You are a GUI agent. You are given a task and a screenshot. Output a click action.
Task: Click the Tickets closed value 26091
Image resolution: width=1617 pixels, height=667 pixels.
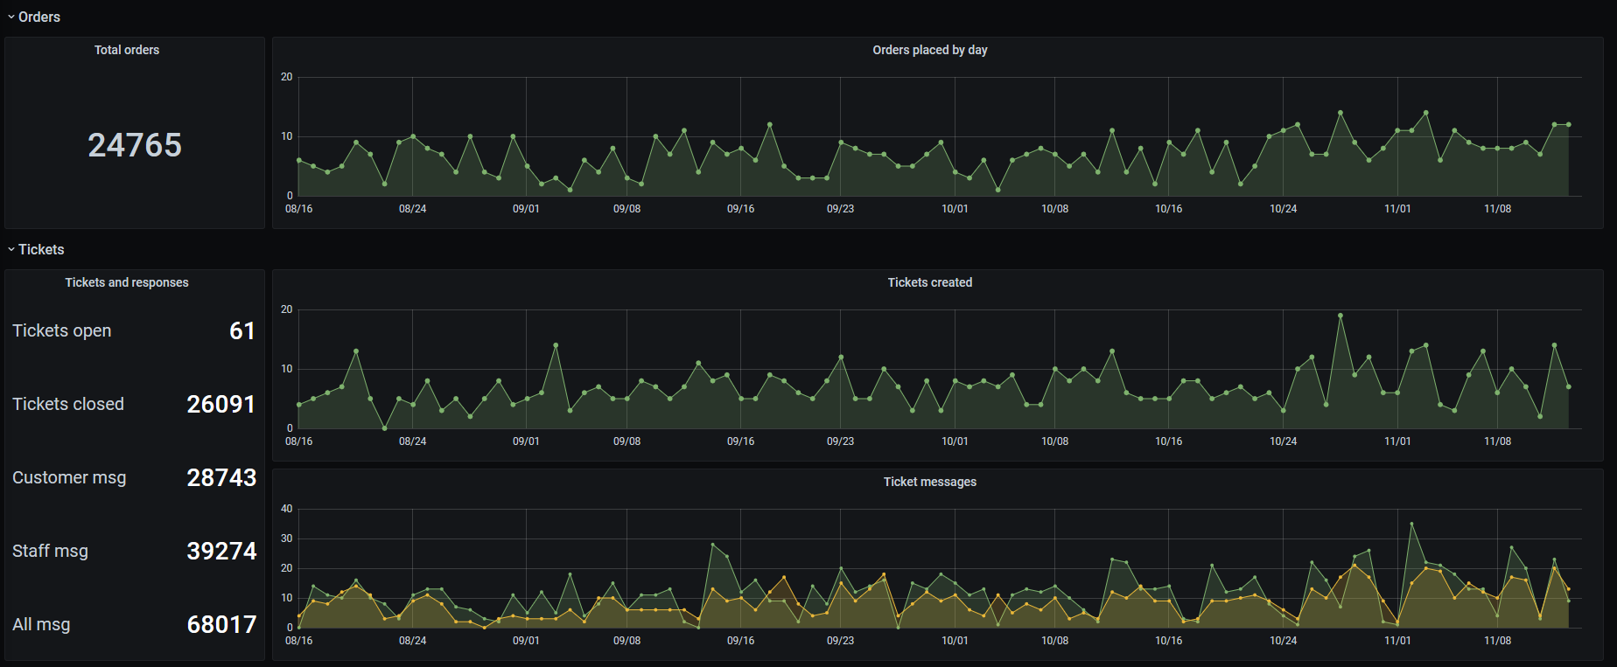(220, 404)
